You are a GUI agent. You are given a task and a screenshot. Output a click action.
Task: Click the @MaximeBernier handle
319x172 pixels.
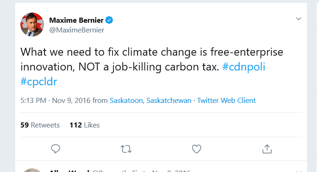(x=77, y=30)
